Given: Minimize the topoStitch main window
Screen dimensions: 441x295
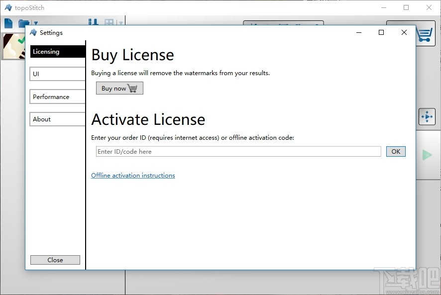Looking at the screenshot, I should click(x=384, y=7).
